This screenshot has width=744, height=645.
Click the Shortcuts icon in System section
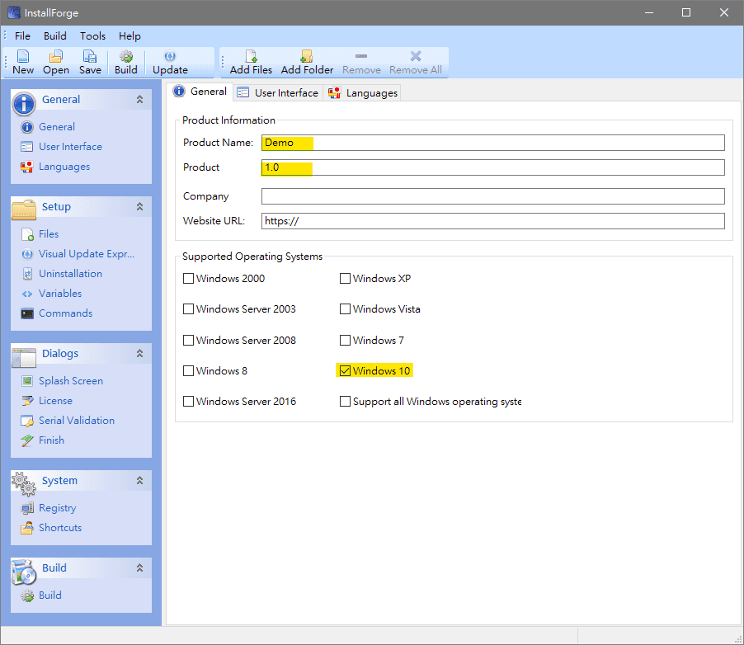click(x=27, y=528)
